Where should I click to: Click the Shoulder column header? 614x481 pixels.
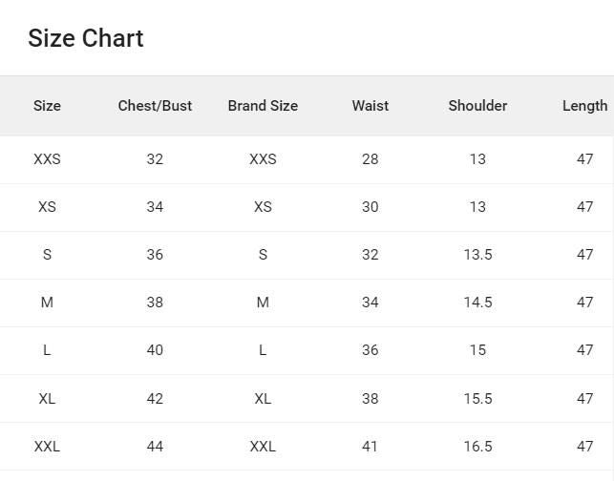[x=477, y=106]
